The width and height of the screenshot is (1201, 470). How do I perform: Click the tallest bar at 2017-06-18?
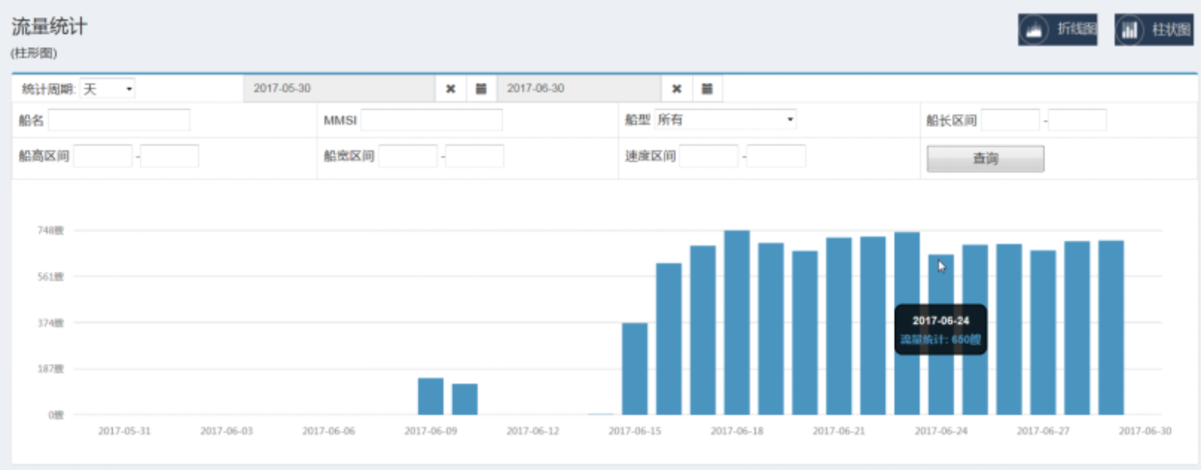[737, 323]
